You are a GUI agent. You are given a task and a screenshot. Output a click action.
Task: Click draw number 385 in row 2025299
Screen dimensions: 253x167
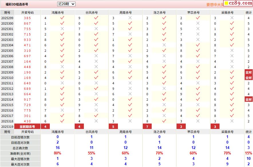point(27,18)
